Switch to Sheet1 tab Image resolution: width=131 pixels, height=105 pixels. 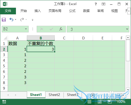tap(36, 95)
